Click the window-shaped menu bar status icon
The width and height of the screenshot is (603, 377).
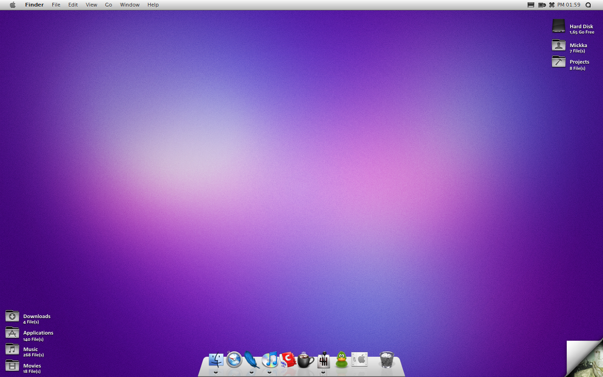point(531,5)
